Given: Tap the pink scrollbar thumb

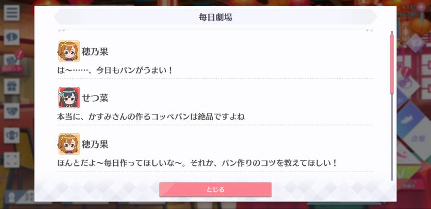Looking at the screenshot, I should click(x=392, y=63).
